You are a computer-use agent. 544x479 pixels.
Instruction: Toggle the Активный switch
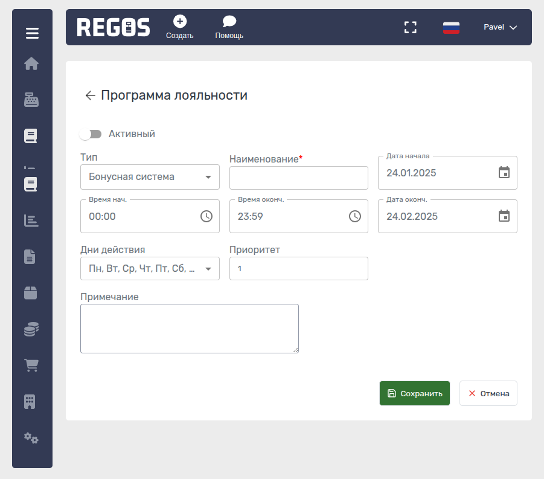[91, 134]
